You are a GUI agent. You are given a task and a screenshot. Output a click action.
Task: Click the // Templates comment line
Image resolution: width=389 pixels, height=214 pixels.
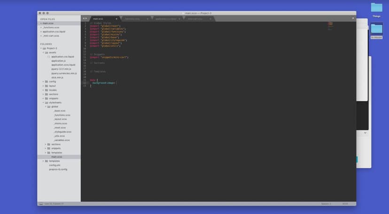[x=98, y=72]
